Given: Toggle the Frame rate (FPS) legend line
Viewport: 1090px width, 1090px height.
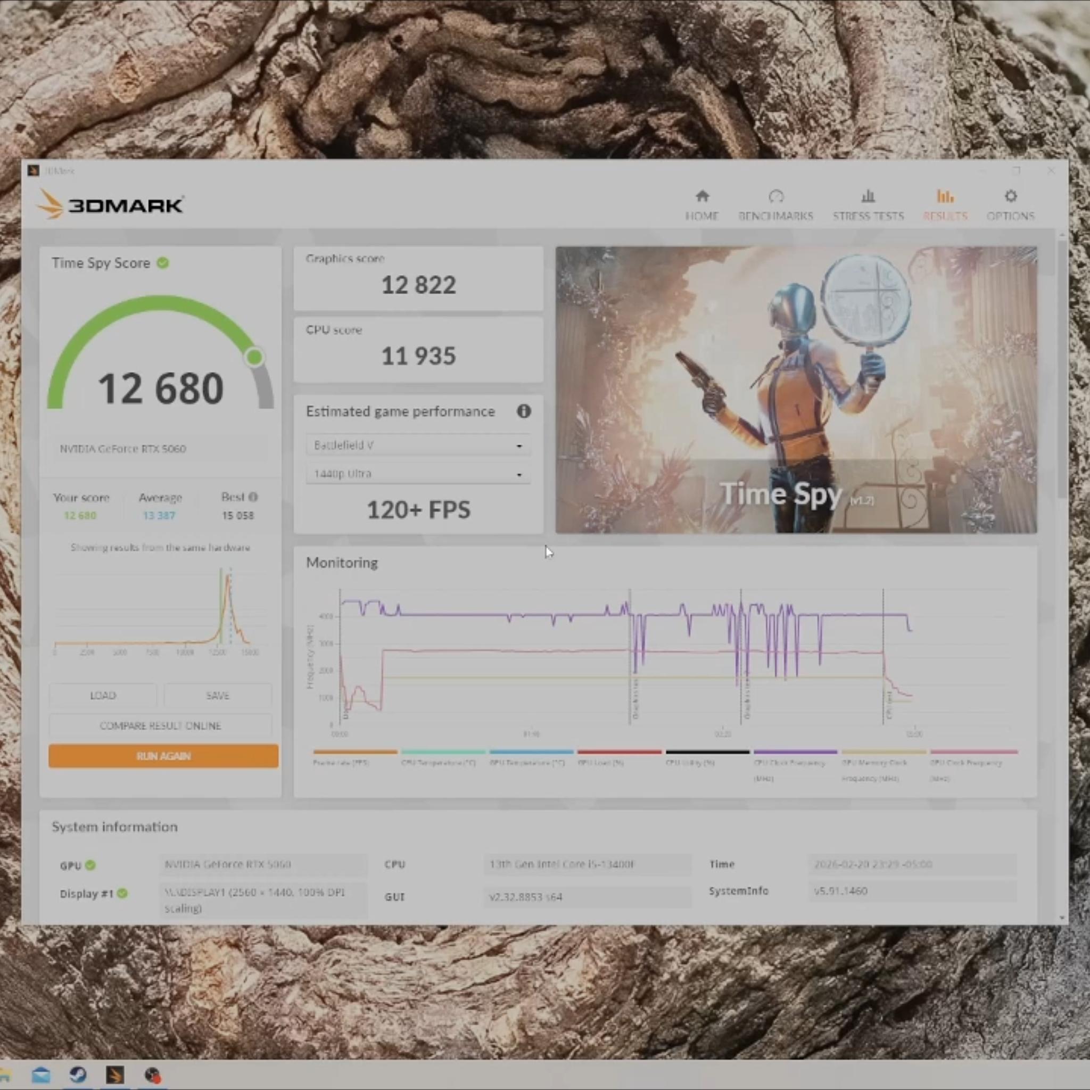Looking at the screenshot, I should [355, 758].
